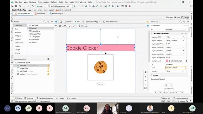The height and width of the screenshot is (114, 203).
Task: Click the Debug app bug icon
Action: click(86, 6)
